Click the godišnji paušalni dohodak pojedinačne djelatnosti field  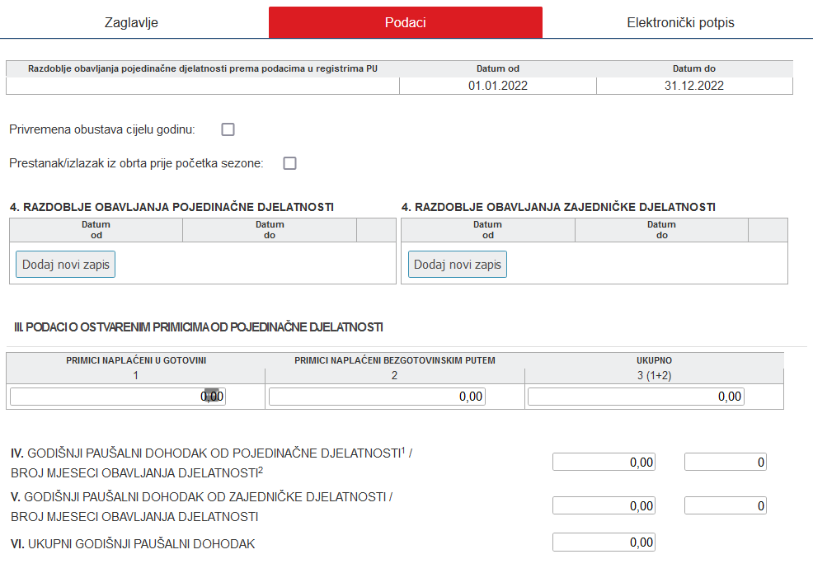point(604,462)
